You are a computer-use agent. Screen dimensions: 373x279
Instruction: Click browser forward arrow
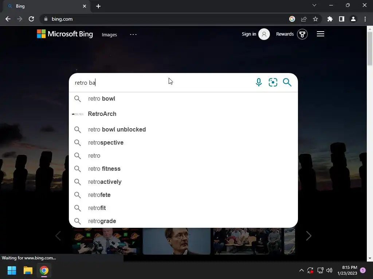(20, 19)
